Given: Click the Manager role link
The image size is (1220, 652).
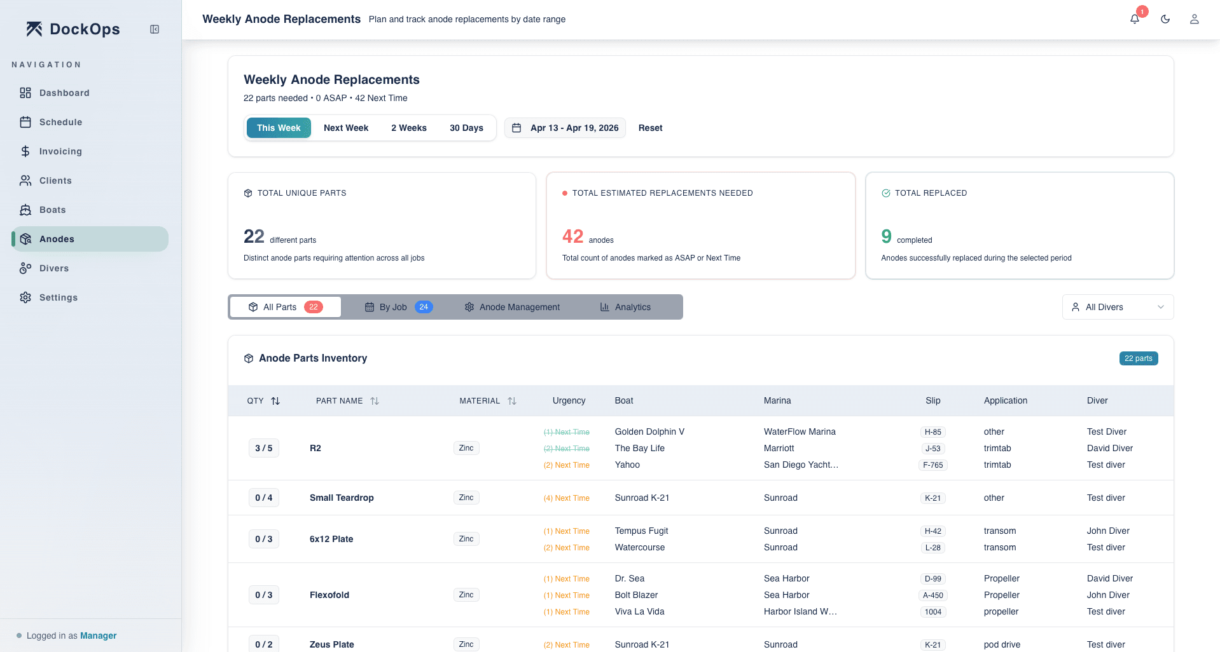Looking at the screenshot, I should point(98,635).
